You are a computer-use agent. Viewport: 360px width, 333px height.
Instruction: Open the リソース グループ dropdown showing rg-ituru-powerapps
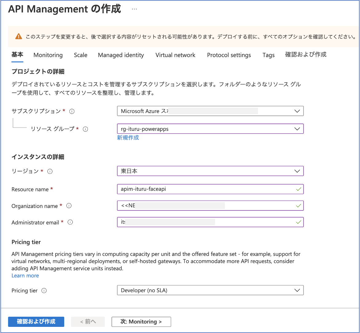(210, 129)
